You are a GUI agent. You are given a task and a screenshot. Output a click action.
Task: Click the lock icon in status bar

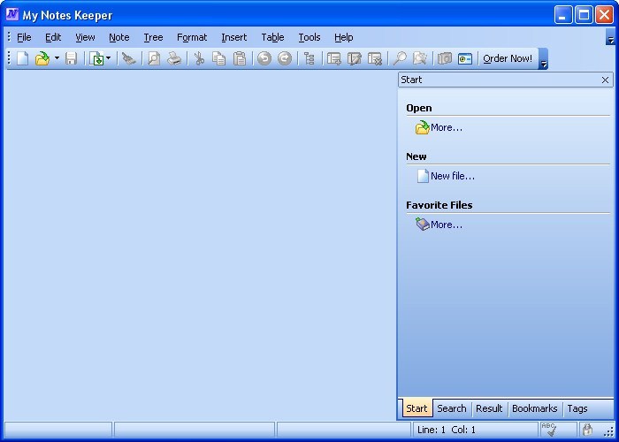coord(587,430)
